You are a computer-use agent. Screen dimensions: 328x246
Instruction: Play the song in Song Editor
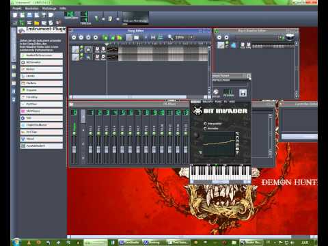pos(74,38)
